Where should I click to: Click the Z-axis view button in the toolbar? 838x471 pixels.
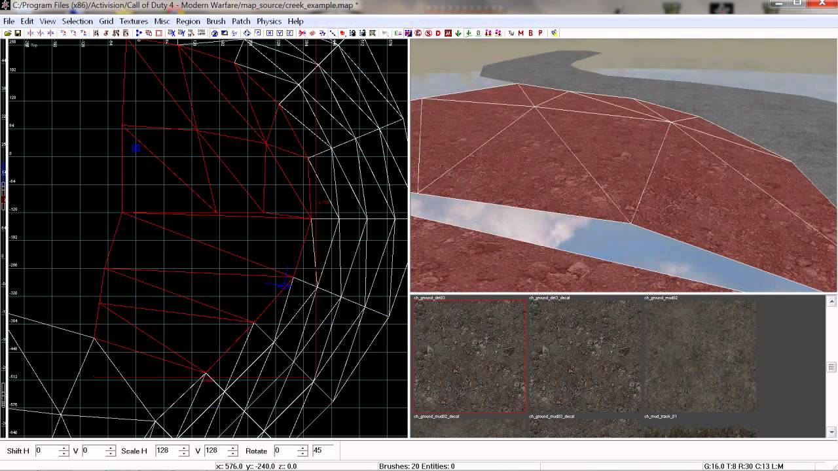pos(290,33)
